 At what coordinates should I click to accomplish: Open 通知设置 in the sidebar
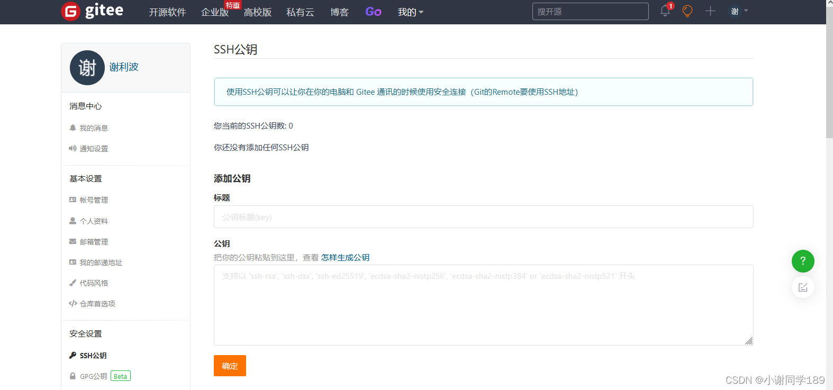[94, 149]
